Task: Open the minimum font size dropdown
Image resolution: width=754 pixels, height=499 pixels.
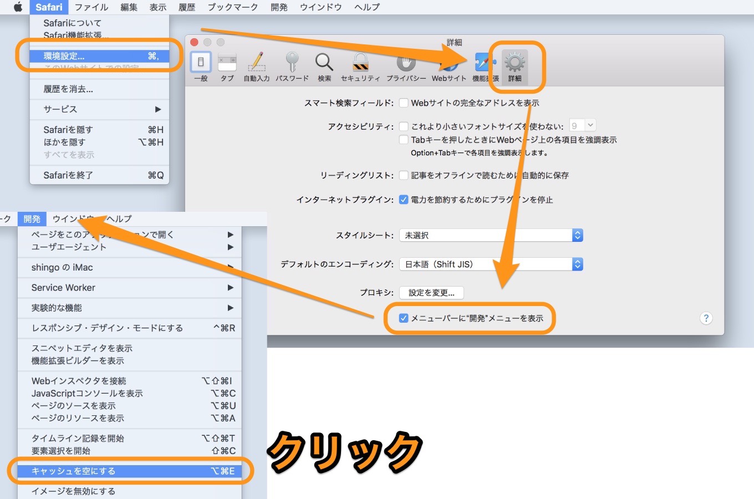Action: point(583,126)
